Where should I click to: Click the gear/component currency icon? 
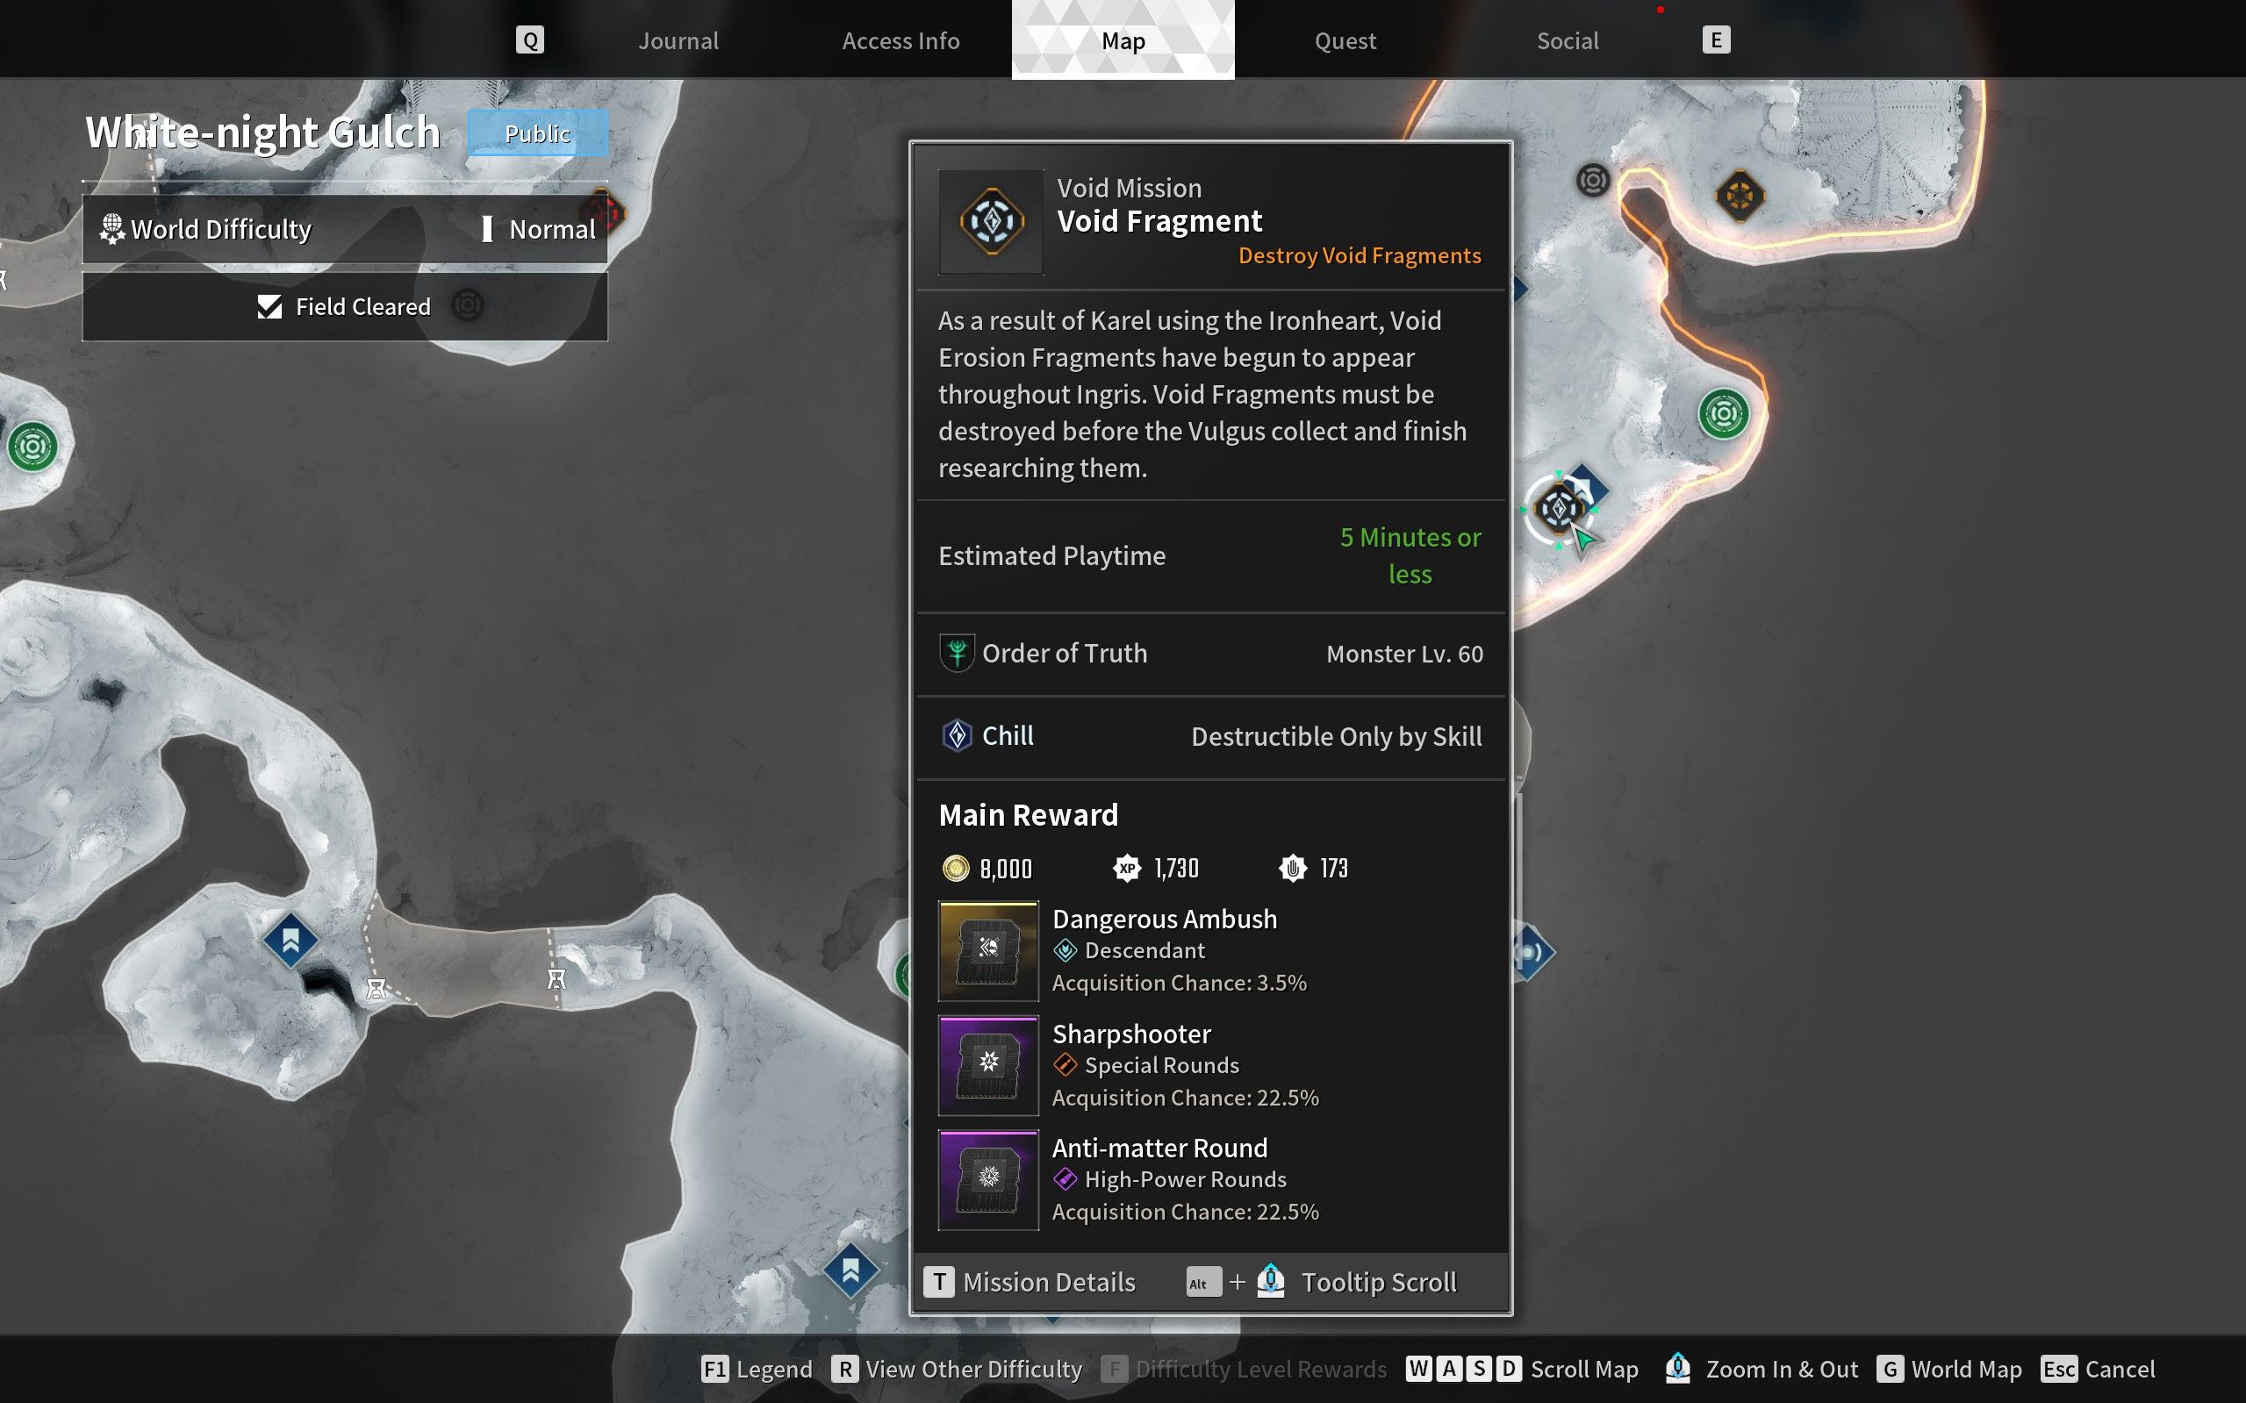1290,870
